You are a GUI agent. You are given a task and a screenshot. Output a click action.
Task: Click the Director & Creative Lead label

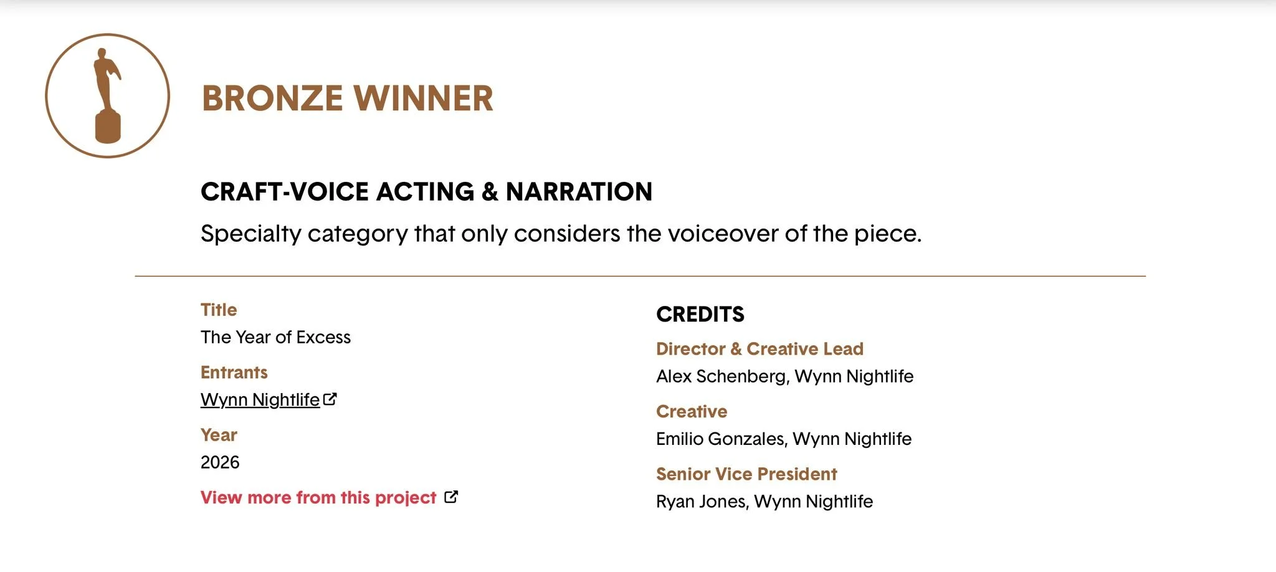[x=760, y=349]
